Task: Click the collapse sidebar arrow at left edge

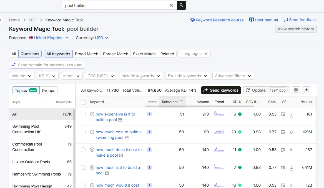Action: click(x=1, y=20)
